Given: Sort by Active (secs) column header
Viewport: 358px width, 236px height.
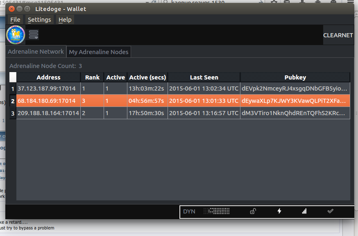Looking at the screenshot, I should click(x=147, y=77).
